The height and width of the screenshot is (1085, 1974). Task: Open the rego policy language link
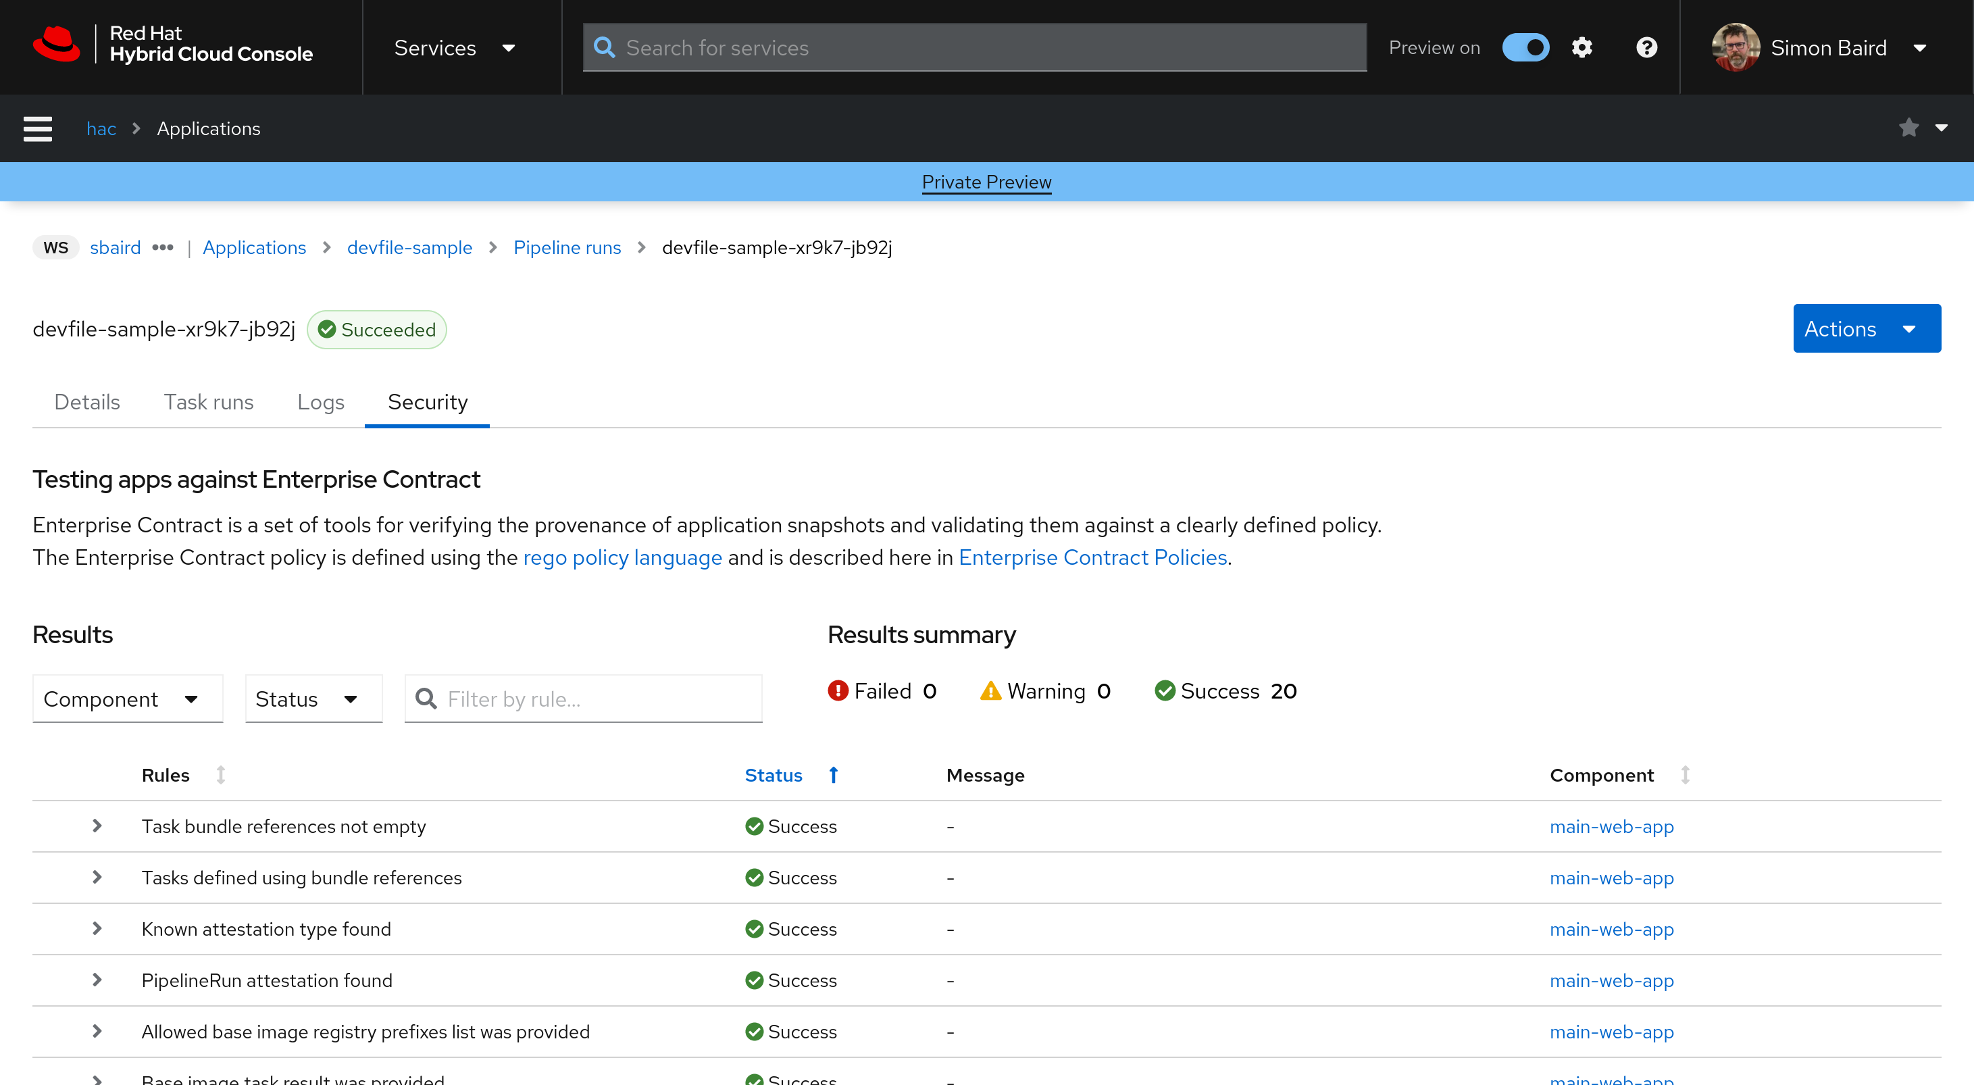622,557
